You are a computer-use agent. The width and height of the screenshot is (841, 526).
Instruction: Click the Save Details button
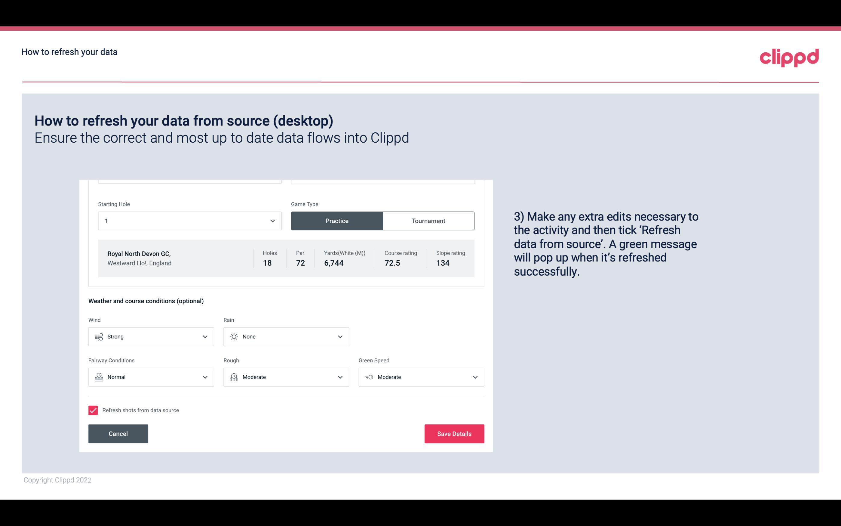[x=454, y=433]
